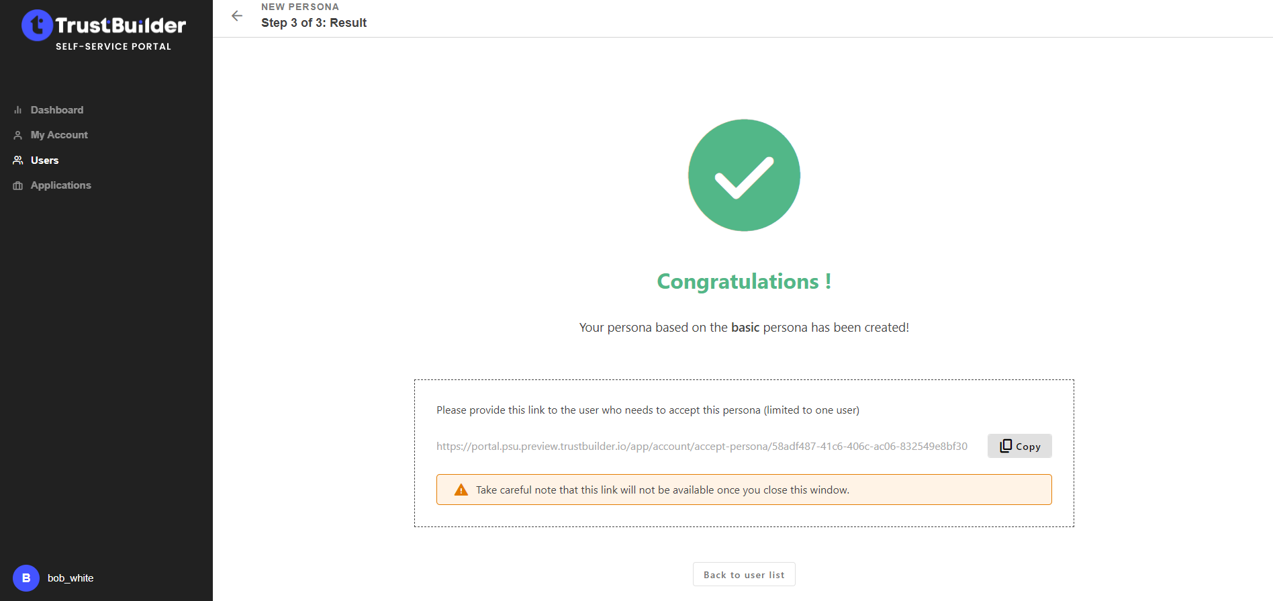Open Applications from the sidebar
This screenshot has height=601, width=1273.
click(61, 185)
